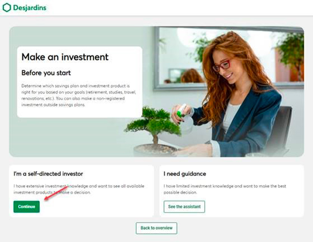Click the spray bottle in the photo

pyautogui.click(x=183, y=118)
